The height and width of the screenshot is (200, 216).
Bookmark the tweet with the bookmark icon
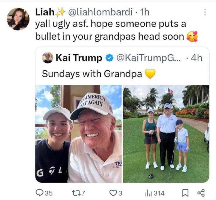185,193
